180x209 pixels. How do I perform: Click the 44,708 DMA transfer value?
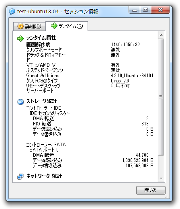pos(142,155)
